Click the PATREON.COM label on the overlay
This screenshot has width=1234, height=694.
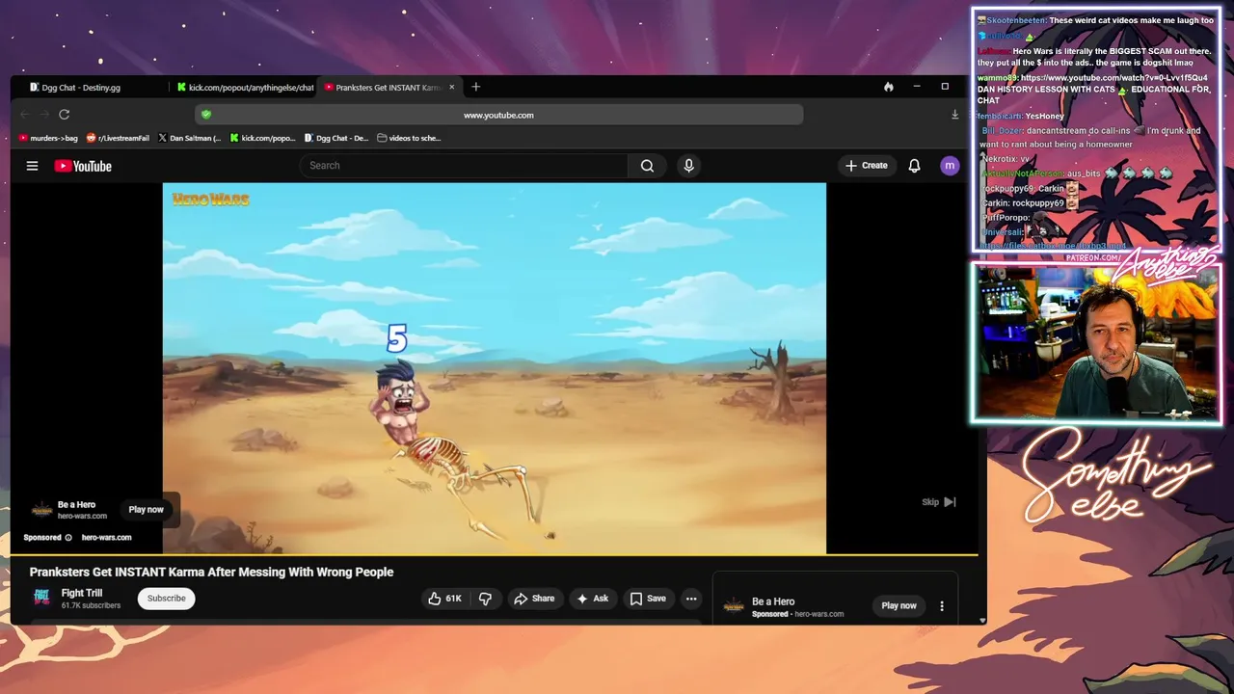[1093, 258]
